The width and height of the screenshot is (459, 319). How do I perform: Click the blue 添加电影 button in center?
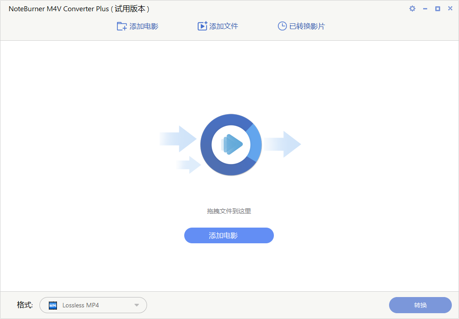229,236
